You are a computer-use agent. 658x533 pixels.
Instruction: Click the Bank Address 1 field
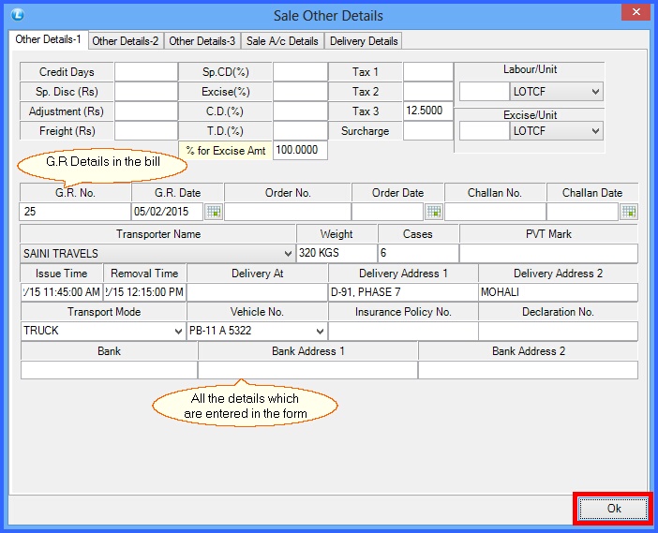(308, 370)
